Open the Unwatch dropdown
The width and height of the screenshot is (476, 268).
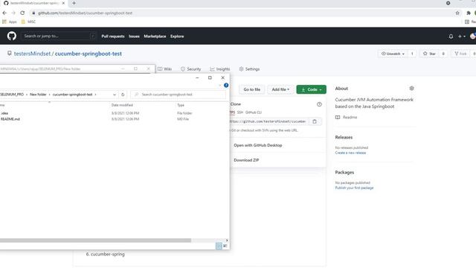(393, 54)
